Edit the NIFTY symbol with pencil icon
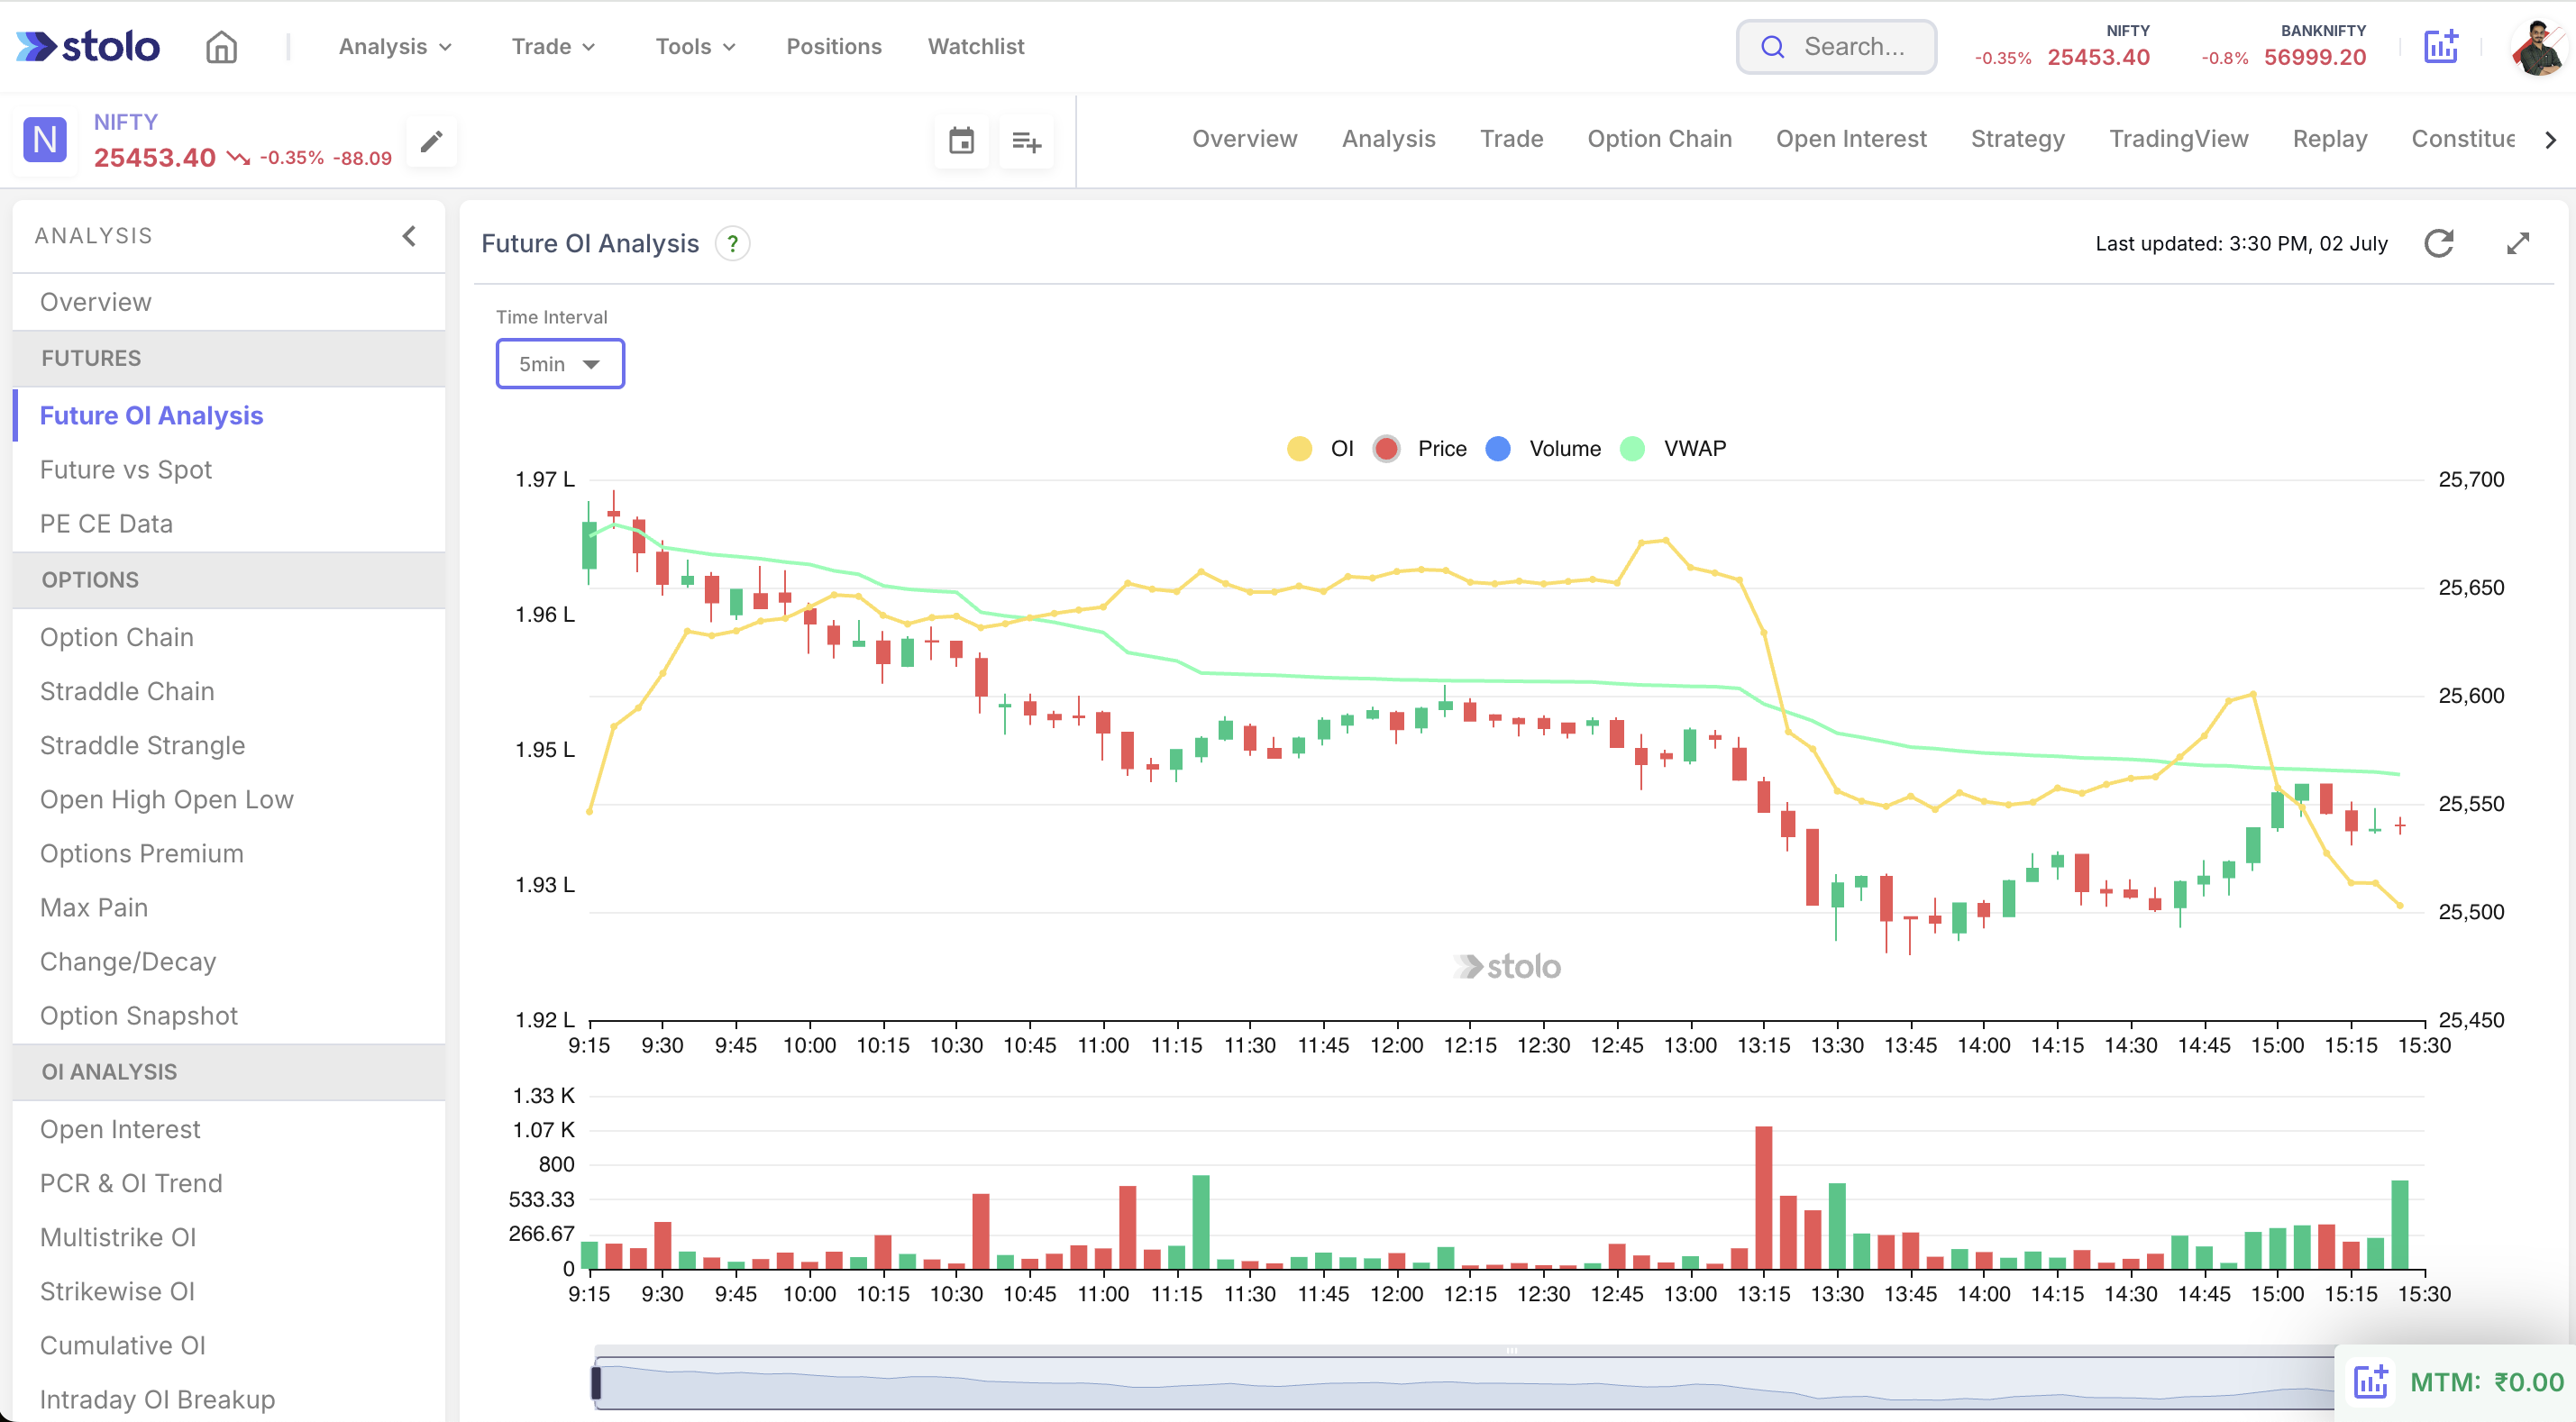The height and width of the screenshot is (1422, 2576). [x=432, y=141]
